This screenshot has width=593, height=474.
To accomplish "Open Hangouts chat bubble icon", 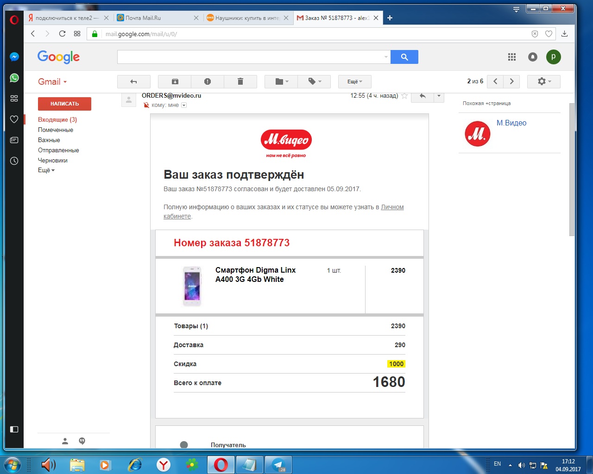I will click(82, 441).
